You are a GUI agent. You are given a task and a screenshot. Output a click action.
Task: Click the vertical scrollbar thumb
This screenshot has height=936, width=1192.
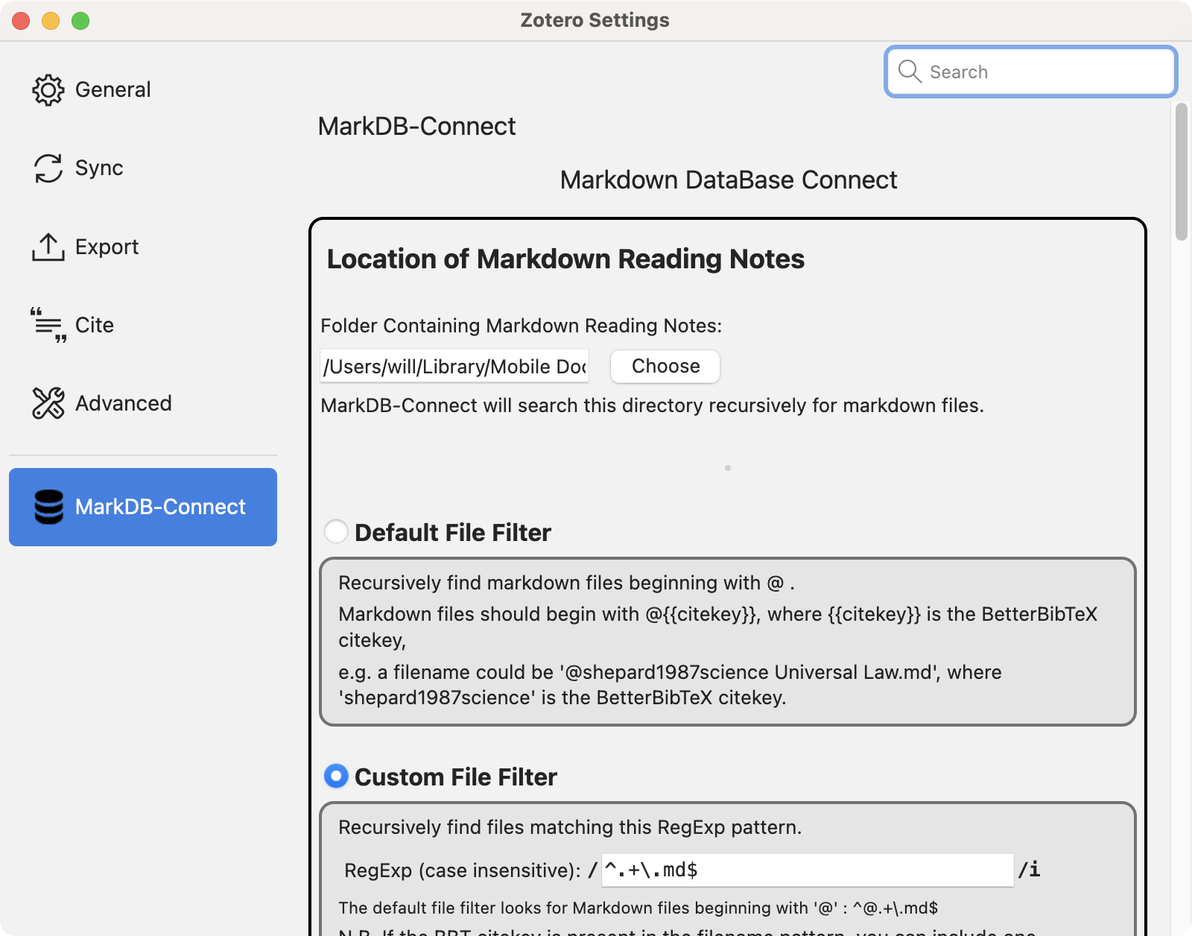pyautogui.click(x=1181, y=171)
